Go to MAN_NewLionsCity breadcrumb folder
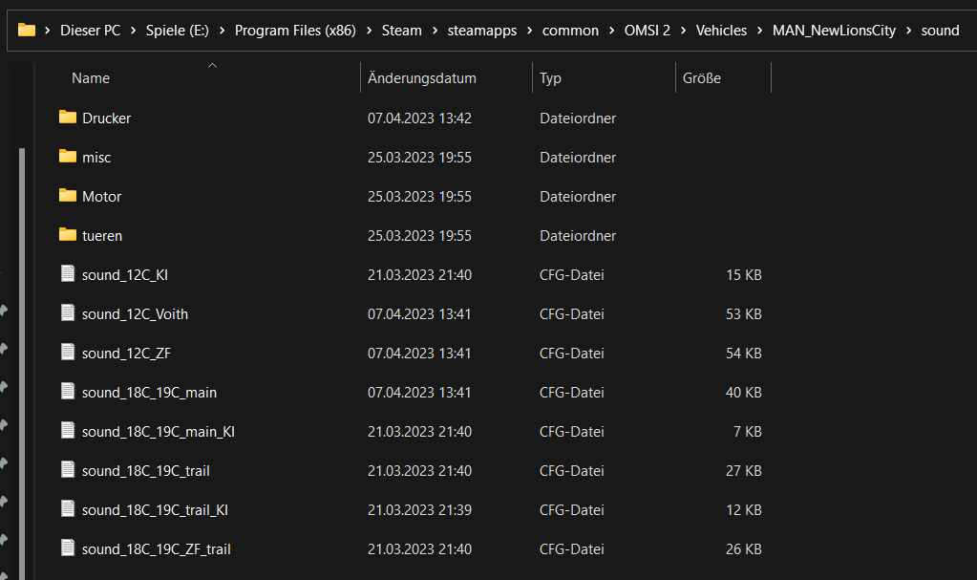This screenshot has height=580, width=977. pos(834,31)
